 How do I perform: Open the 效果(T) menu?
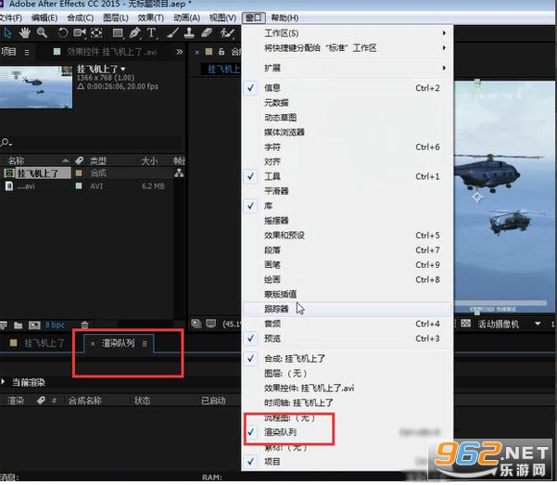coord(151,18)
